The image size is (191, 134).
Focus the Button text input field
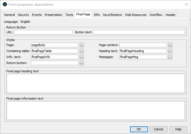coord(139,32)
